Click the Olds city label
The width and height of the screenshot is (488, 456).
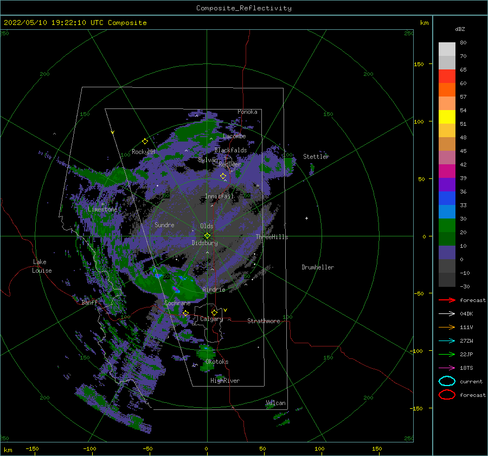(207, 226)
